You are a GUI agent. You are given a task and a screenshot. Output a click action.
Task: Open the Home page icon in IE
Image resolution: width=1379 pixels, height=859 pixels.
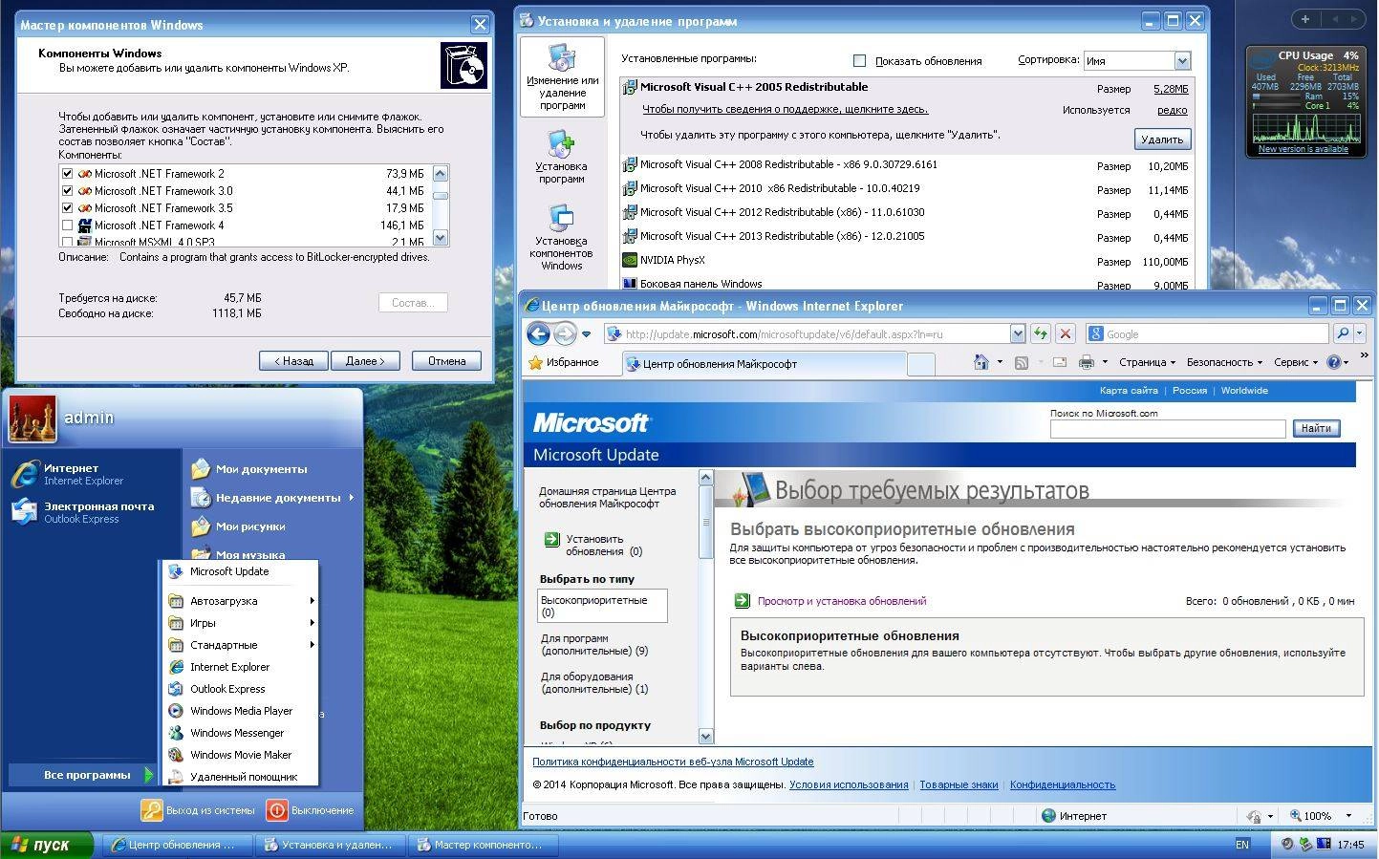pyautogui.click(x=980, y=362)
